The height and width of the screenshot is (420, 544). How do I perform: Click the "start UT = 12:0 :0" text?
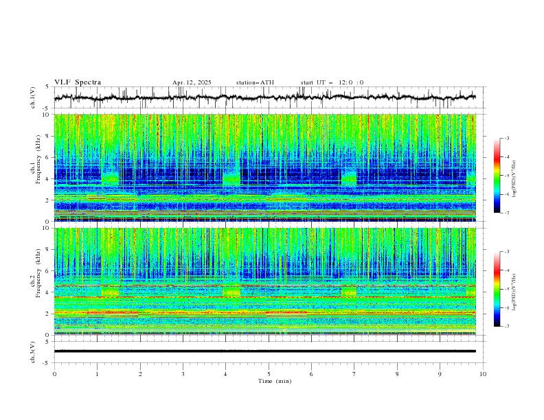[332, 82]
